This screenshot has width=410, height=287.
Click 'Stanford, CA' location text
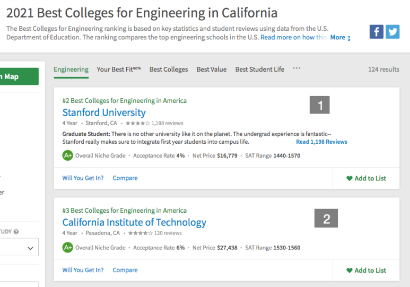click(101, 123)
